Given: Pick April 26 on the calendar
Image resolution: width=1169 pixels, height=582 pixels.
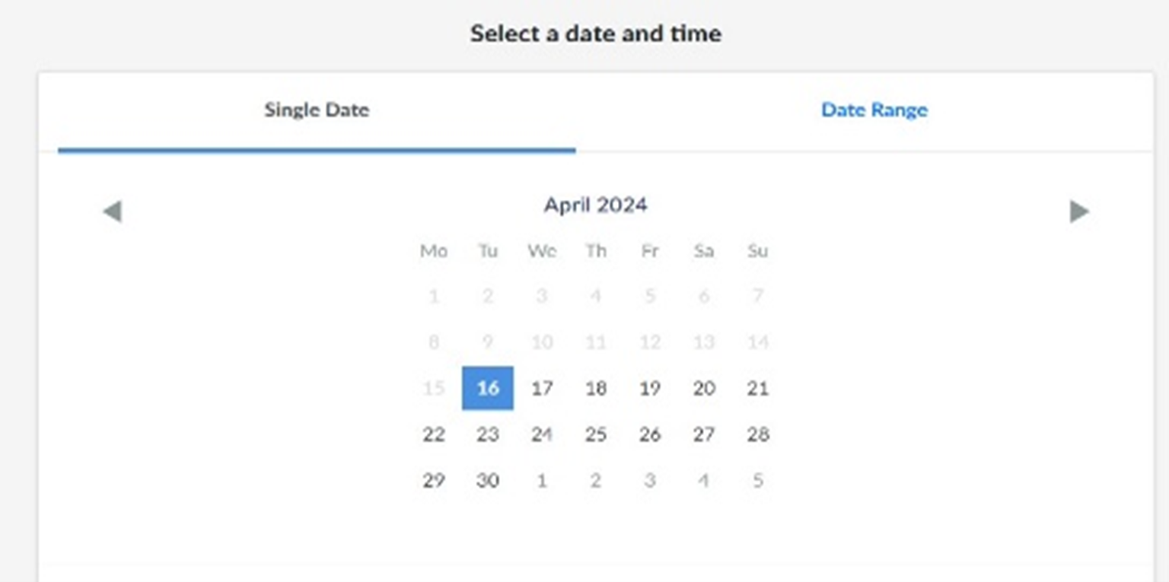Looking at the screenshot, I should (649, 434).
